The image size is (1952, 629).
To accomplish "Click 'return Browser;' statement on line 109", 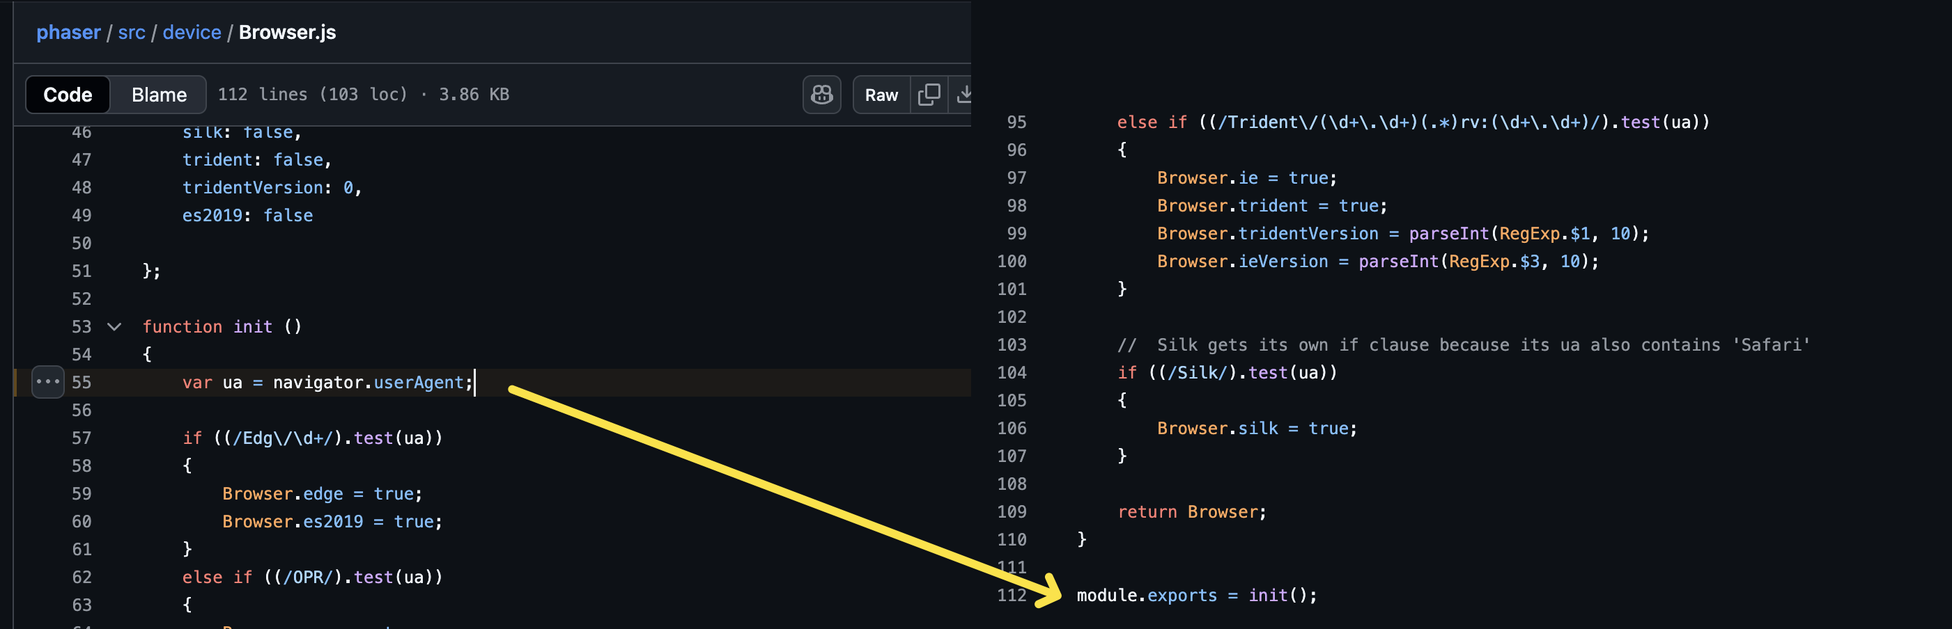I will [1191, 512].
